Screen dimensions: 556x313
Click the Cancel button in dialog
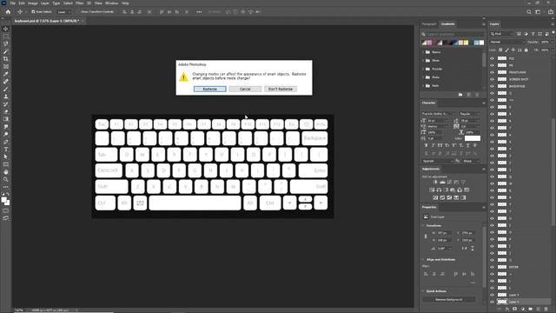point(245,89)
